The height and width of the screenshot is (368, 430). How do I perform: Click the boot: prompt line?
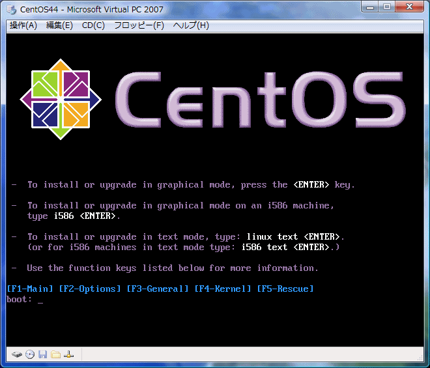(25, 299)
